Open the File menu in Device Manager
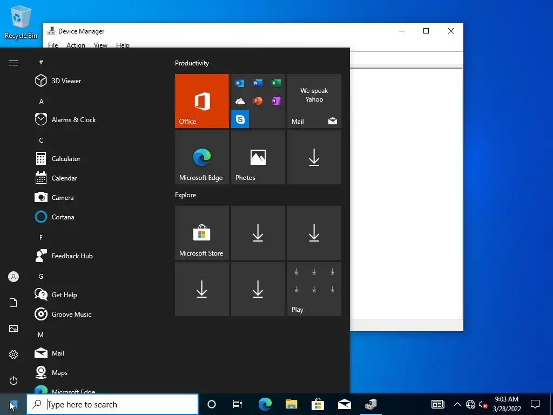This screenshot has height=415, width=553. click(53, 45)
